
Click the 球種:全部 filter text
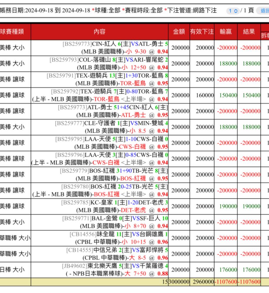pos(108,10)
